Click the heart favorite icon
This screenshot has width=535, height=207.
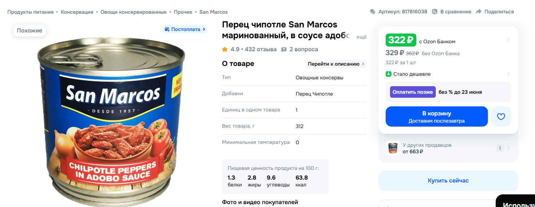[501, 116]
